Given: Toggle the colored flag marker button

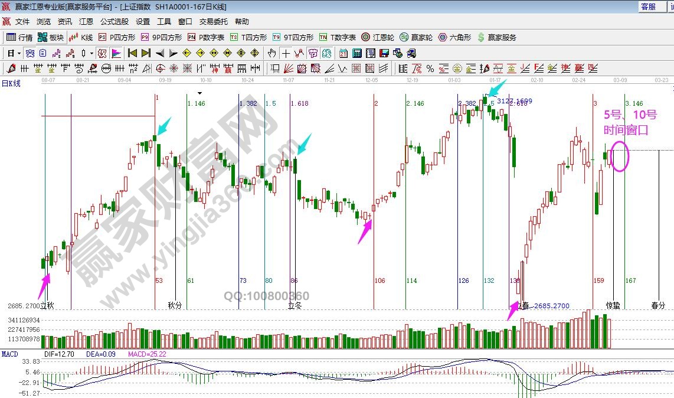Looking at the screenshot, I should [116, 53].
